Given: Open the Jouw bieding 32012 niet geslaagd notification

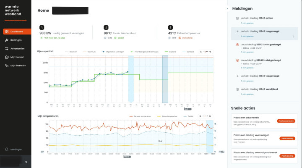Looking at the screenshot, I should tap(264, 48).
